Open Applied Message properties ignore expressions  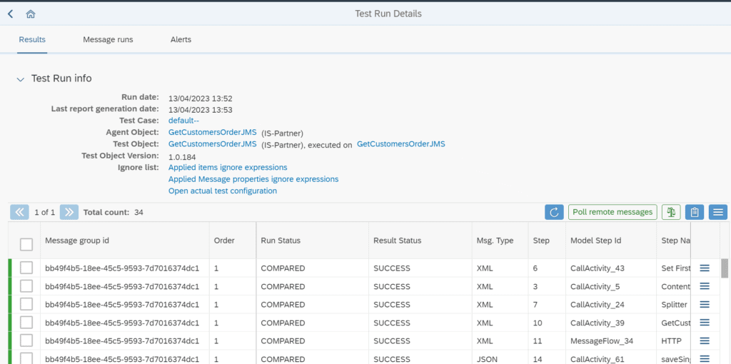[253, 179]
